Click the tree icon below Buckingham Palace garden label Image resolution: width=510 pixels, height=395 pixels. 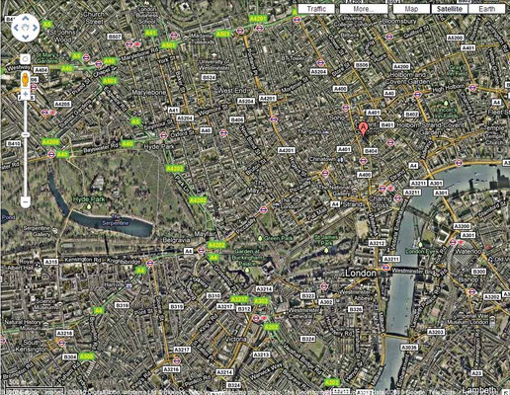pyautogui.click(x=247, y=271)
